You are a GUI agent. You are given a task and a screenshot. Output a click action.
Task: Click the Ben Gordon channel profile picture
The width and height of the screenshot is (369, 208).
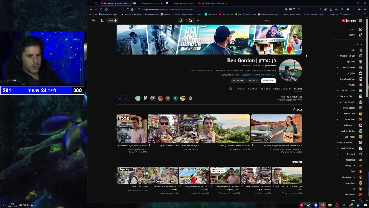(290, 70)
